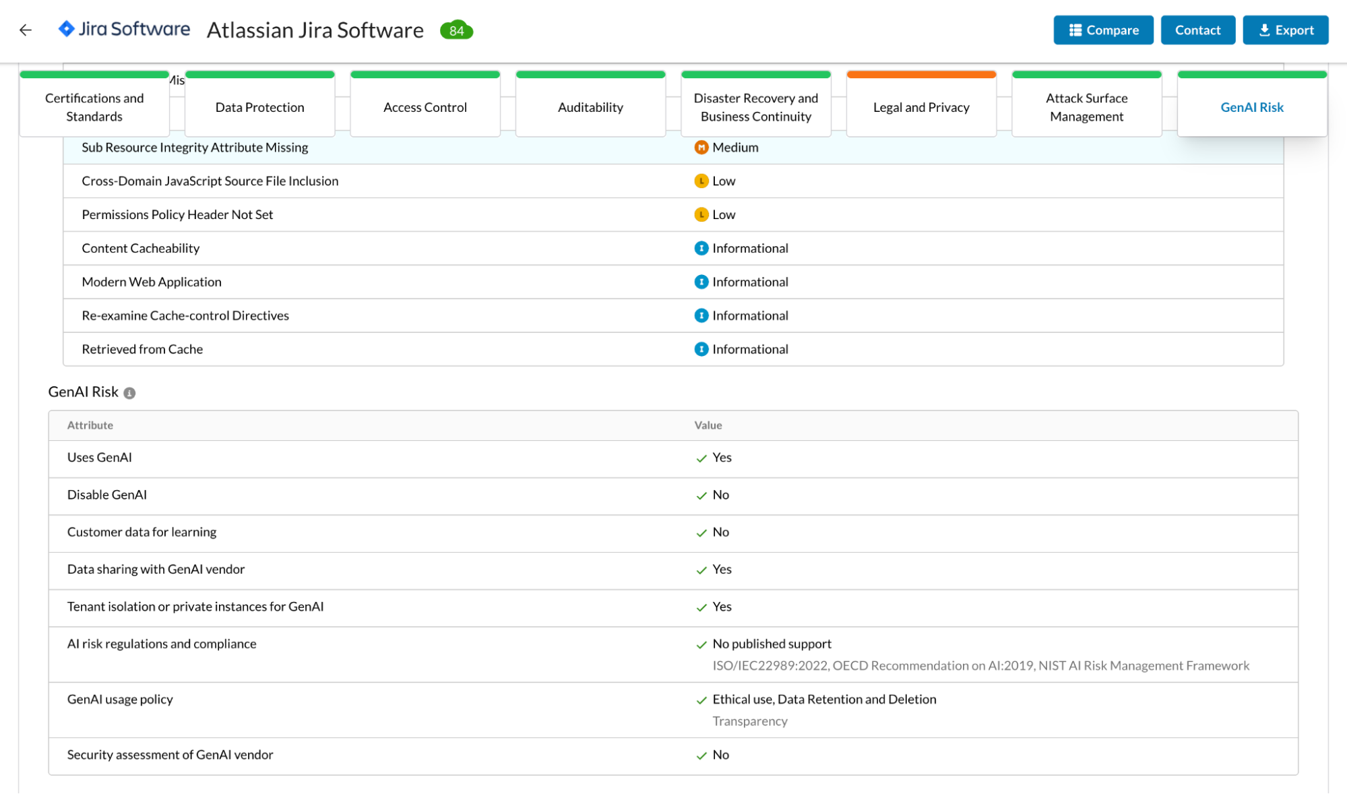The height and width of the screenshot is (794, 1347).
Task: Click Data sharing with GenAI vendor attribute
Action: tap(156, 570)
